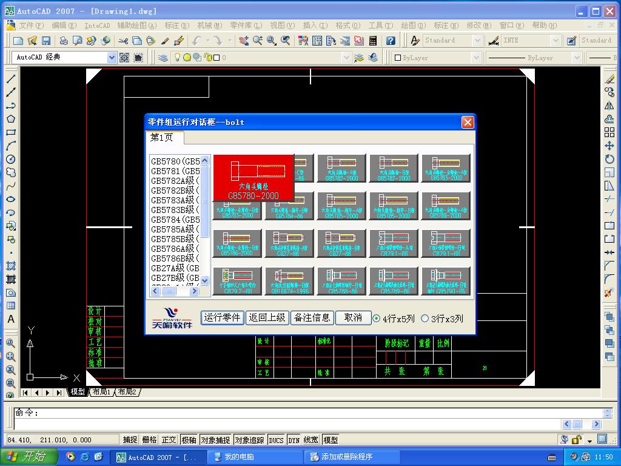Open the InteCAD menu
The image size is (621, 466).
tap(98, 25)
